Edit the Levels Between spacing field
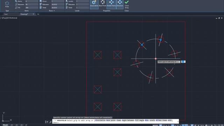Screen dimensions: 224x126 tap(83, 5)
